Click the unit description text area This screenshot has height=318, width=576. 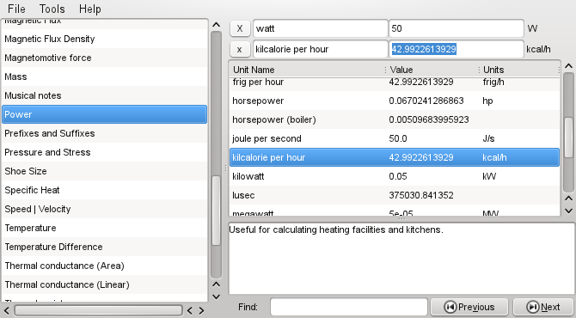click(401, 258)
